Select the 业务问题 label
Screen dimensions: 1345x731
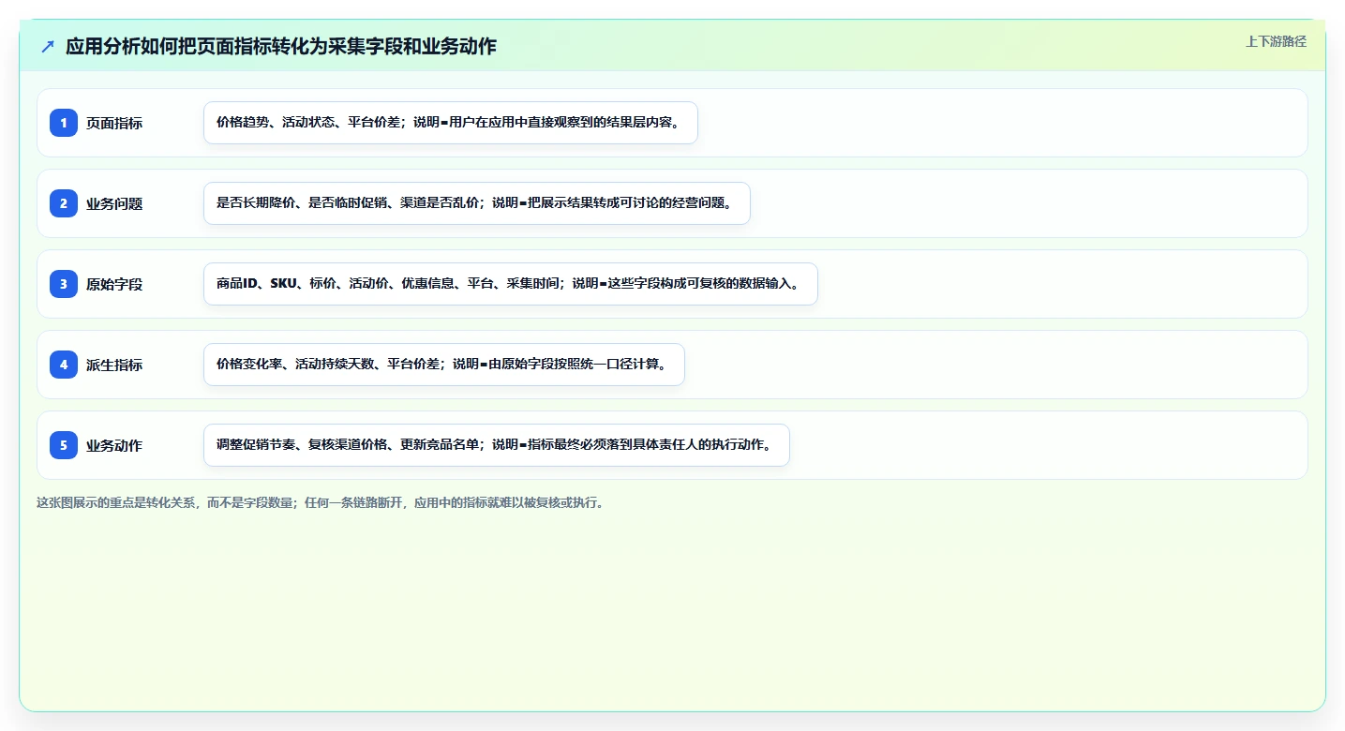114,203
